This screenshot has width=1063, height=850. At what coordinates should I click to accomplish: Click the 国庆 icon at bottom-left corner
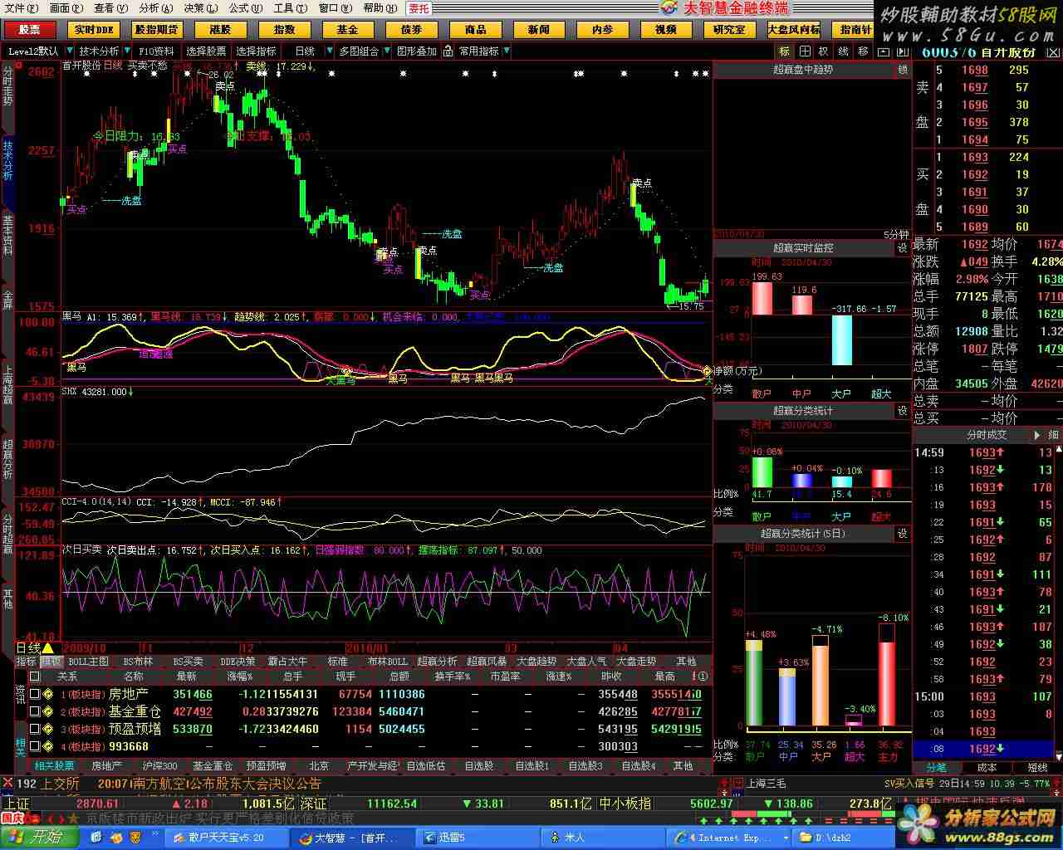12,818
